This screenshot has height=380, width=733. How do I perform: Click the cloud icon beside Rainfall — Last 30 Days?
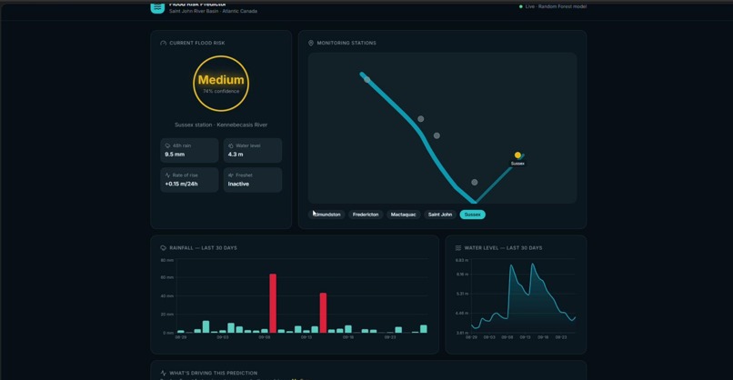163,248
